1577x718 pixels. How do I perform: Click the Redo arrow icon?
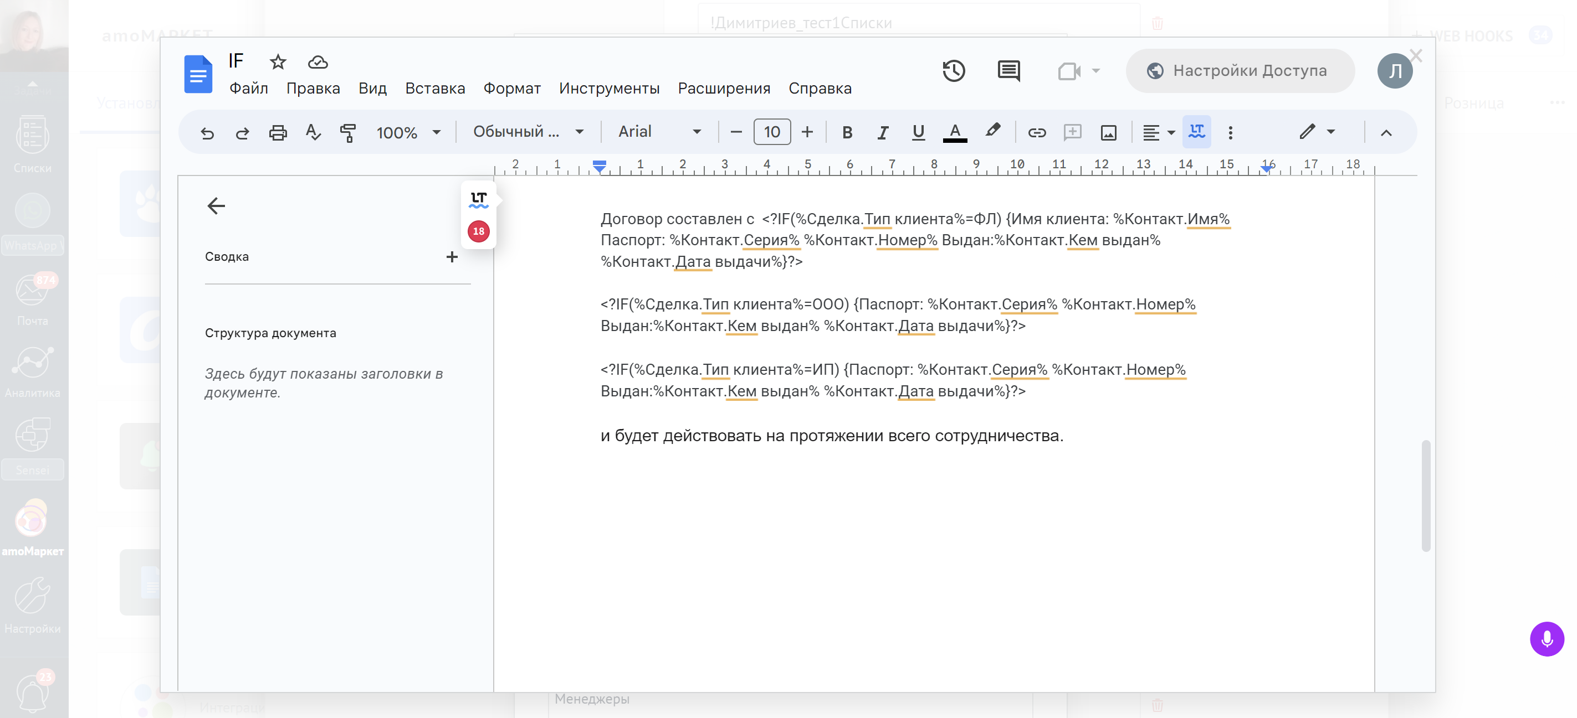[x=243, y=132]
